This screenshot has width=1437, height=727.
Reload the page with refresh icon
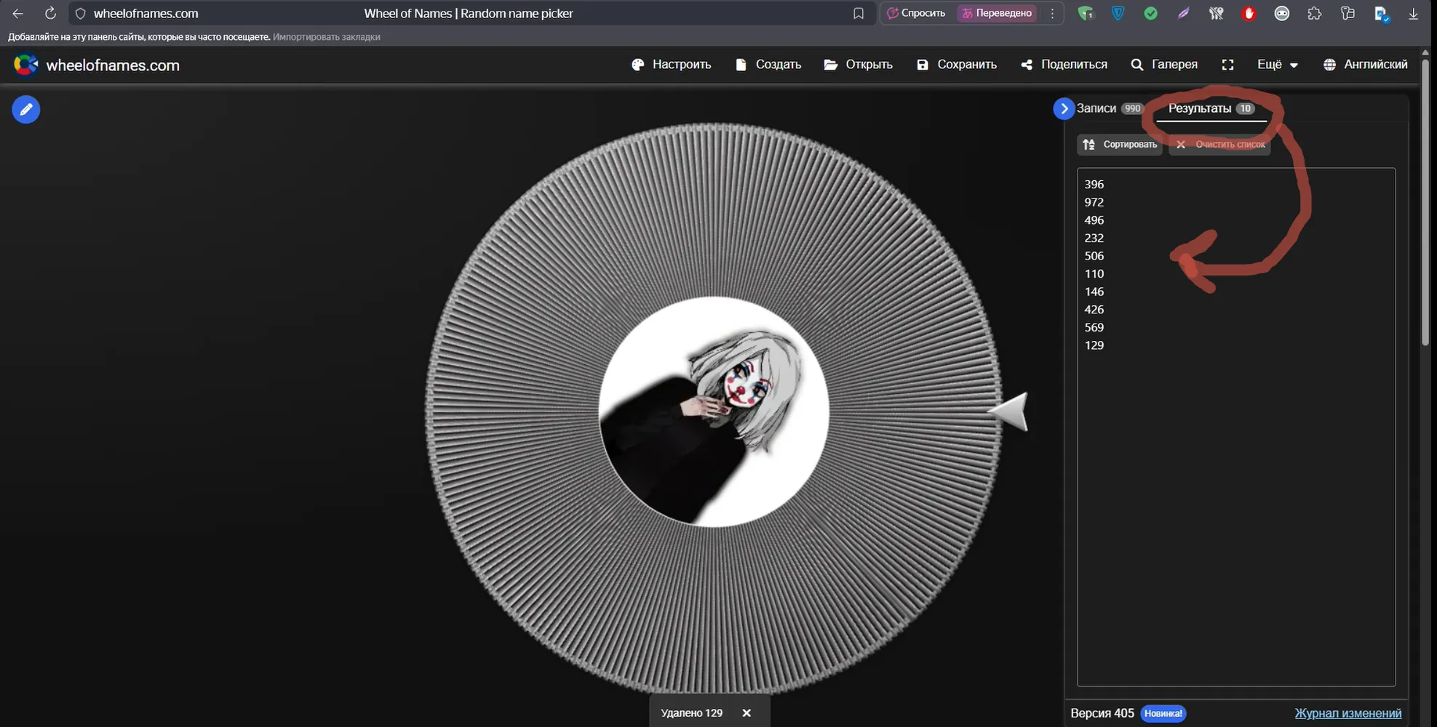(x=50, y=13)
